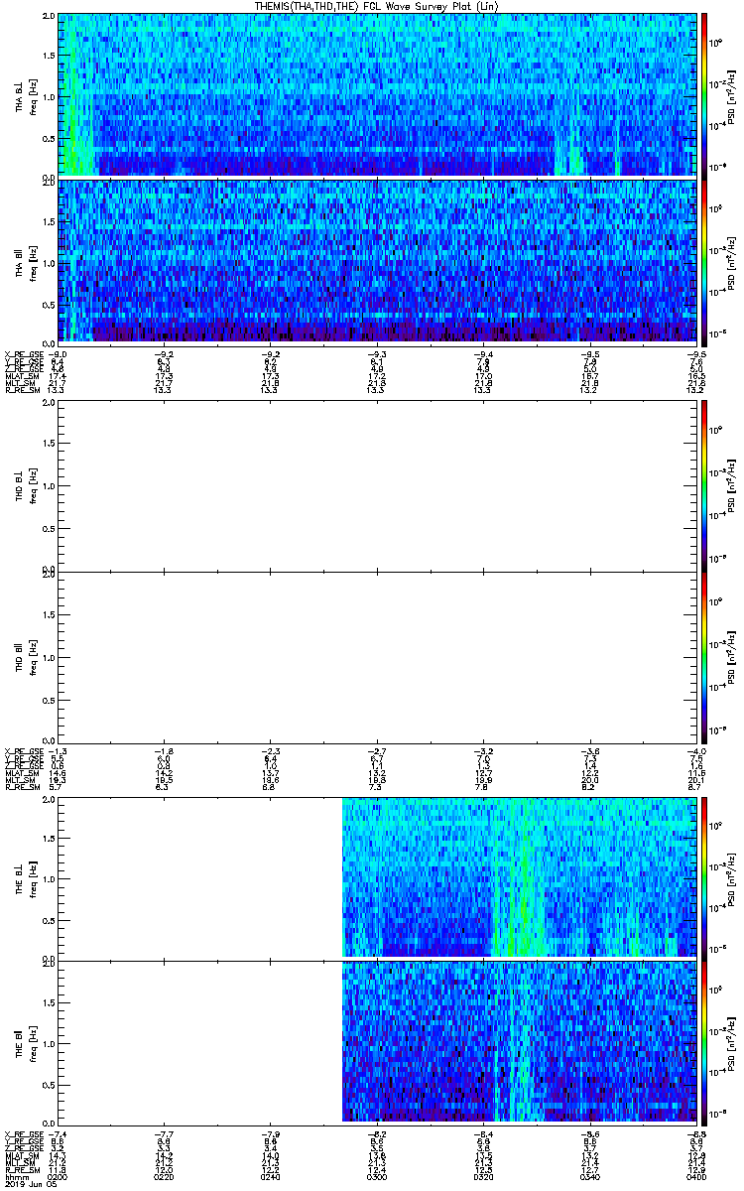Click the 'THD B∥ freq [Hz]' axis label
The width and height of the screenshot is (744, 1191).
(x=25, y=656)
